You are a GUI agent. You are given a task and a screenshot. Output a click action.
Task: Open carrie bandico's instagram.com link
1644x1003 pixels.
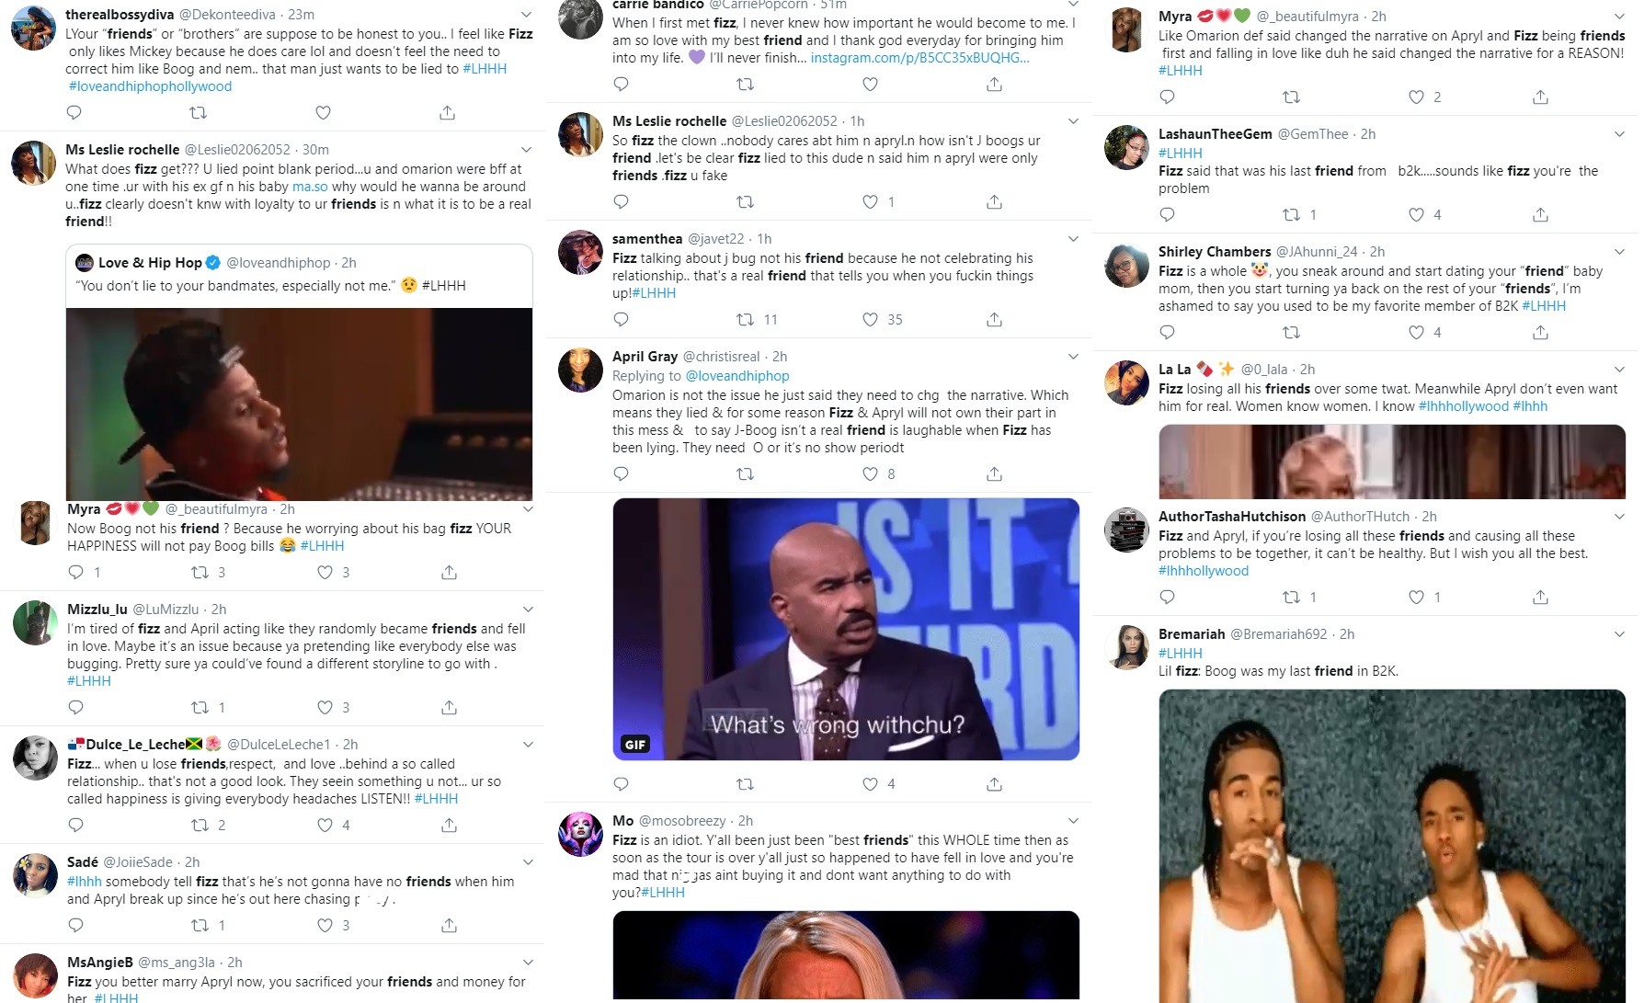[919, 58]
